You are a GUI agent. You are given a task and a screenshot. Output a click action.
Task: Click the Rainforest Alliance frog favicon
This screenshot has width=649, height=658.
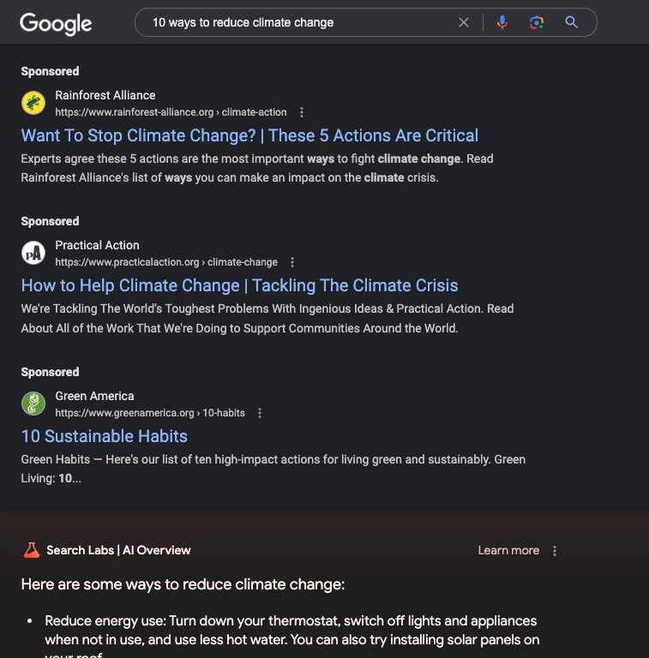(x=33, y=103)
